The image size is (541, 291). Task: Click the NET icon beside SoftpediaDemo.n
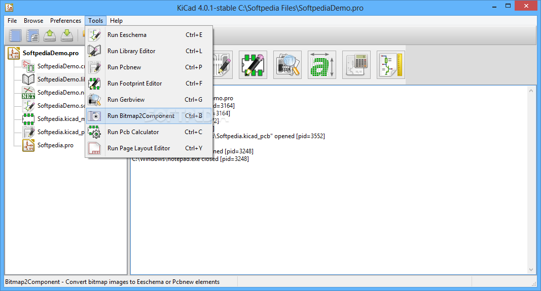(x=28, y=93)
